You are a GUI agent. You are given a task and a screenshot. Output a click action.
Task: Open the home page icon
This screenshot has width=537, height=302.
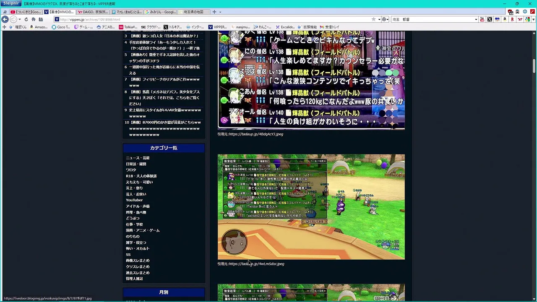(x=34, y=19)
